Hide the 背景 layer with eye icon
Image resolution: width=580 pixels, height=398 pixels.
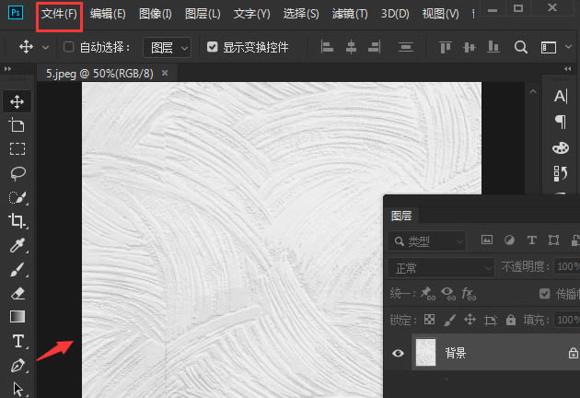tap(398, 353)
